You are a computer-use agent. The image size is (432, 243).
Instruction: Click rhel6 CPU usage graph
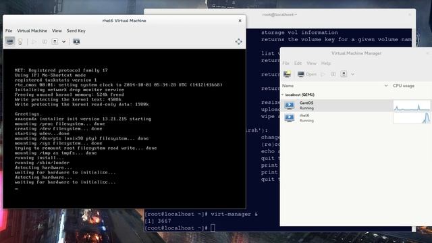coord(412,118)
